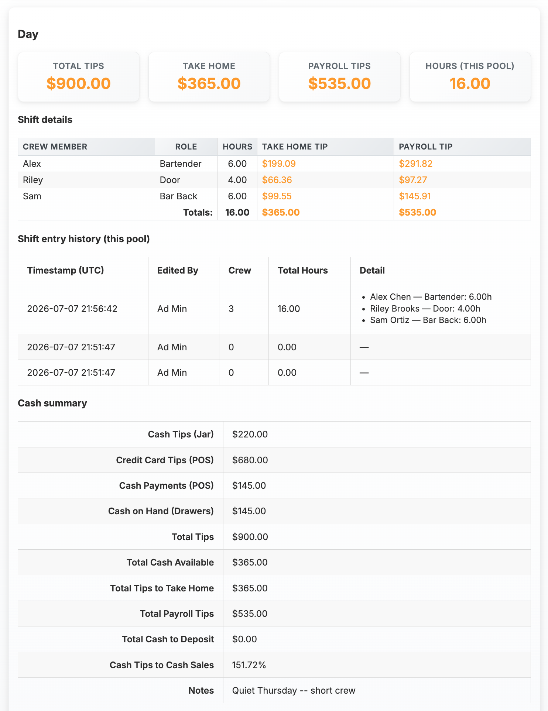
Task: Click the Day heading
Action: point(28,34)
